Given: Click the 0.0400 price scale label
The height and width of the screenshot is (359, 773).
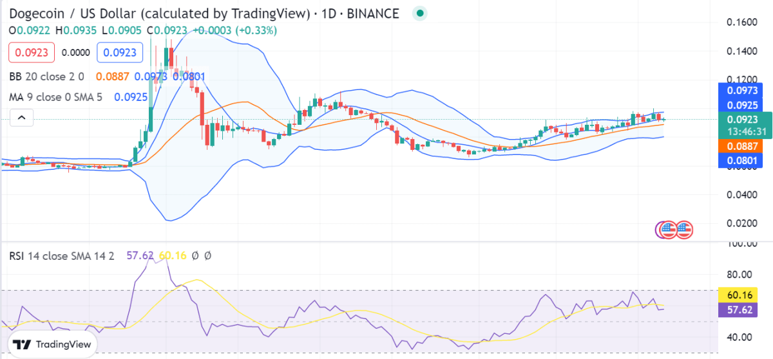Looking at the screenshot, I should coord(741,194).
